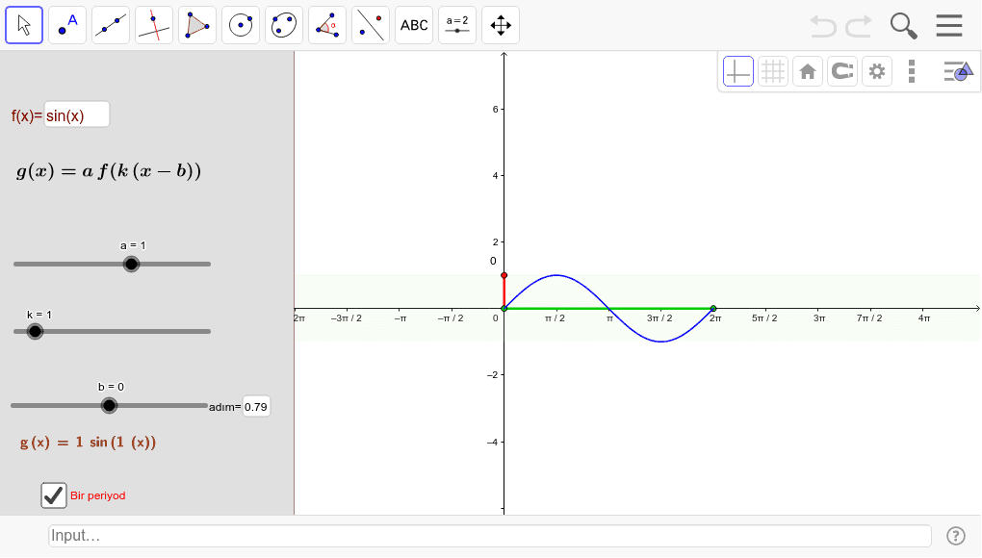
Task: Click the red point on y-axis
Action: pos(504,275)
